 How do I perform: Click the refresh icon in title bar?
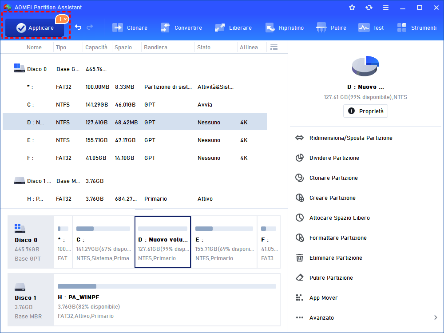(x=369, y=8)
